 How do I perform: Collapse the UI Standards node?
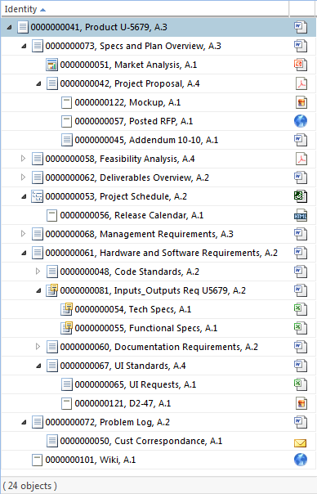click(x=38, y=366)
